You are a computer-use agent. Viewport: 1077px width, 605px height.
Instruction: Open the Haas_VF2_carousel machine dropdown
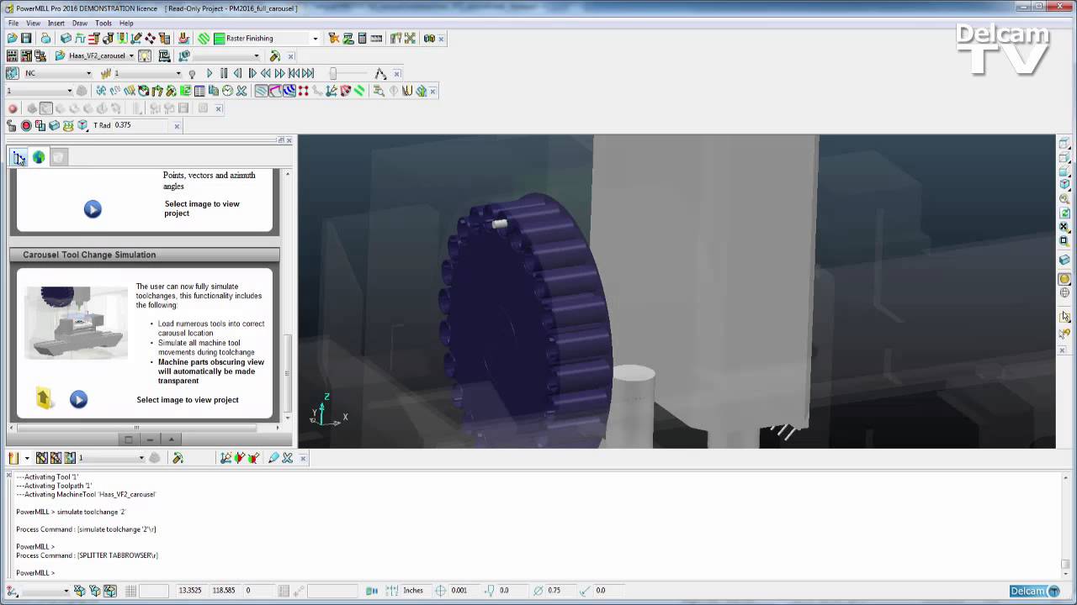(x=131, y=56)
